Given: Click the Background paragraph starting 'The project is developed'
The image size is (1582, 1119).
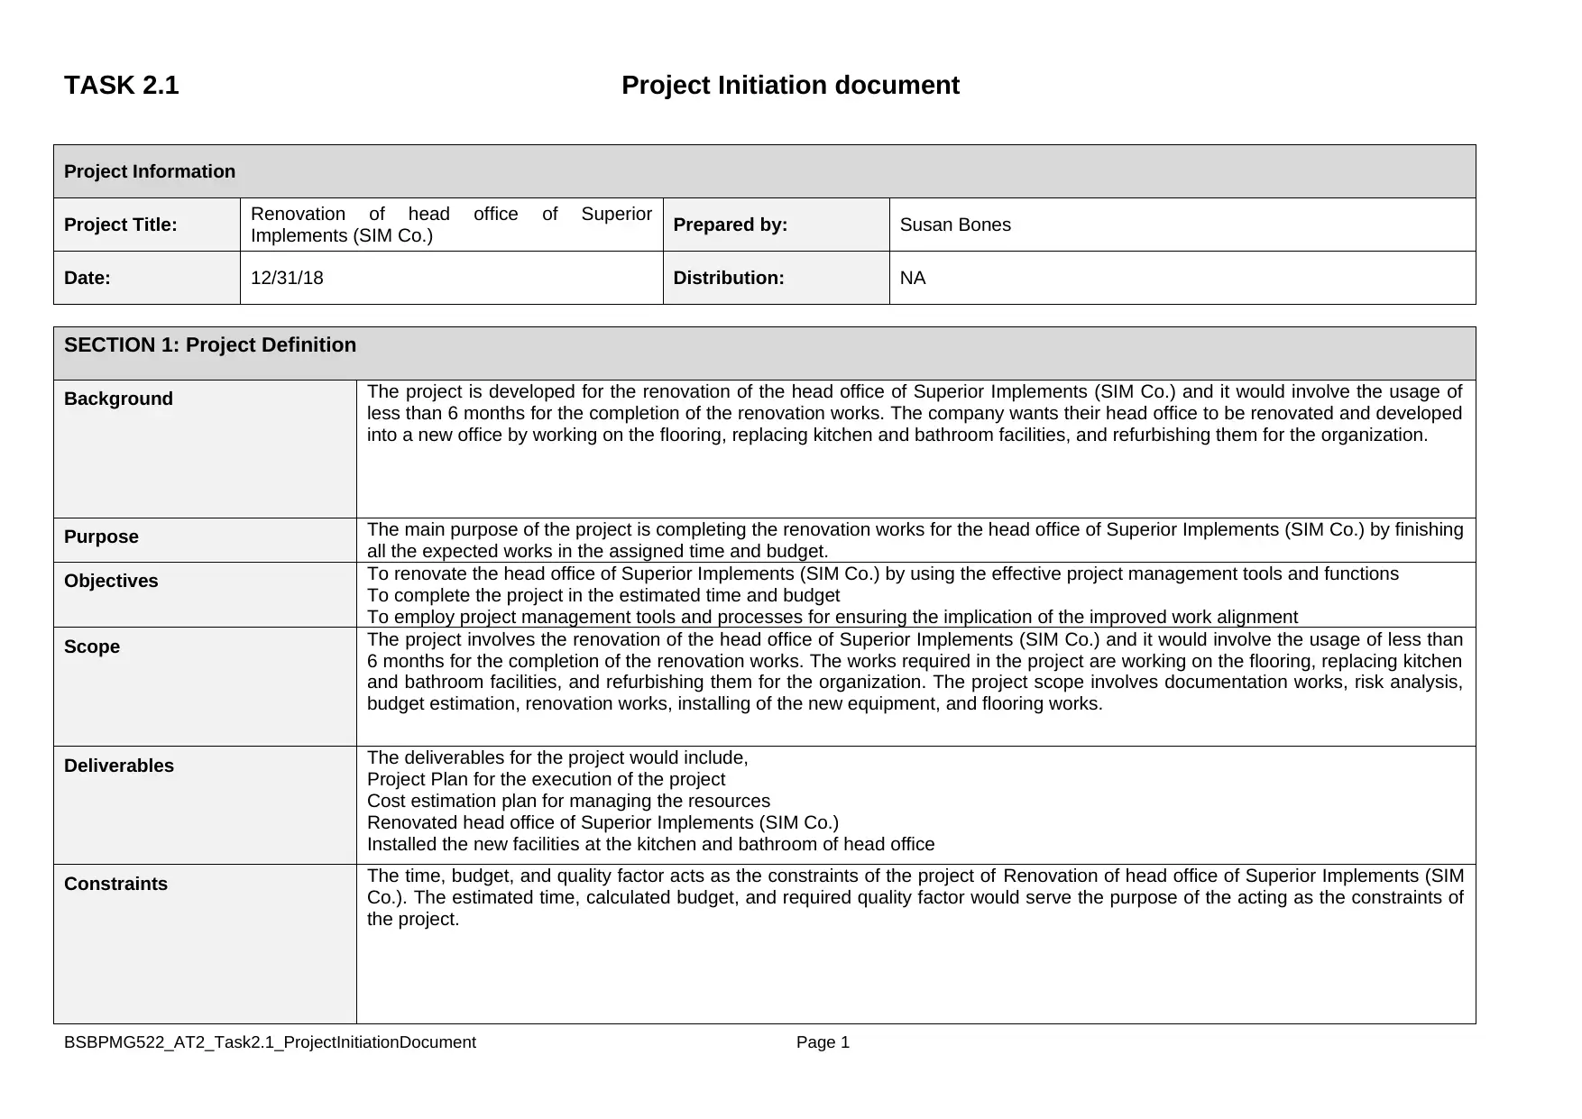Looking at the screenshot, I should pyautogui.click(x=915, y=414).
